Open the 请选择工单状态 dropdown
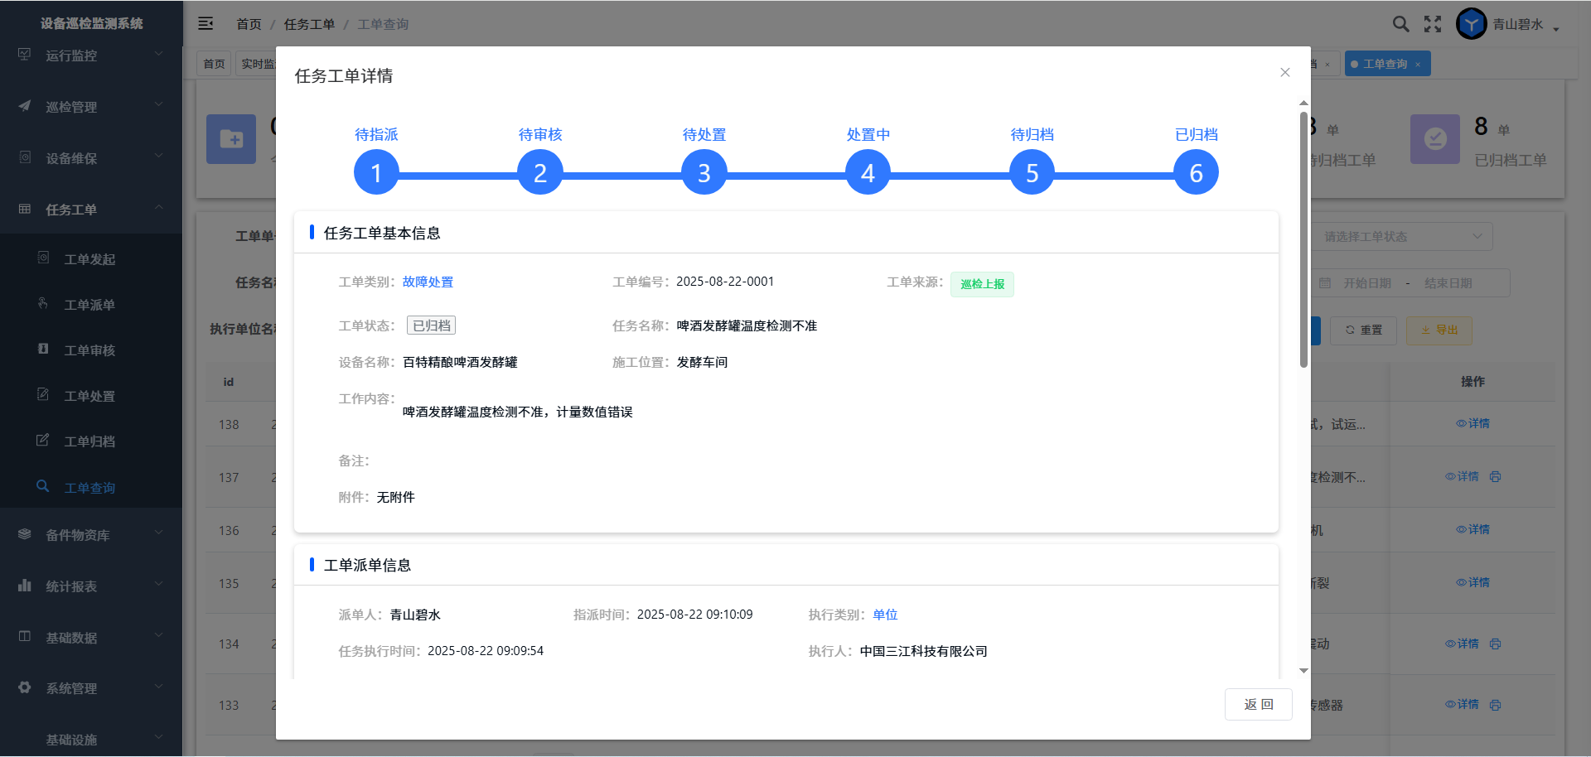Screen dimensions: 1591x757 [1402, 237]
